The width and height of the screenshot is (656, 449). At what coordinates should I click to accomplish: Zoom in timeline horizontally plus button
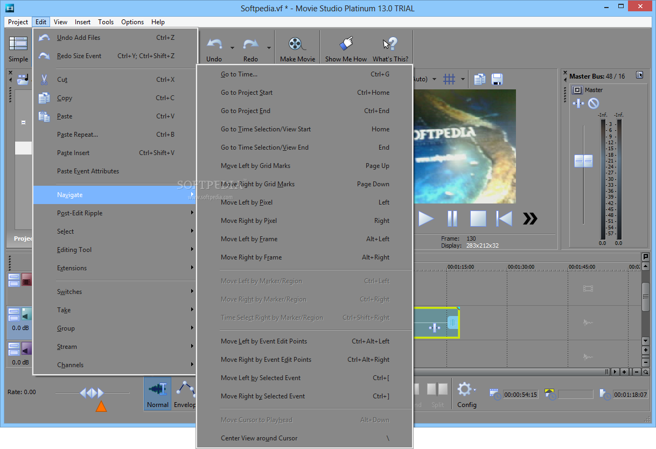(624, 371)
